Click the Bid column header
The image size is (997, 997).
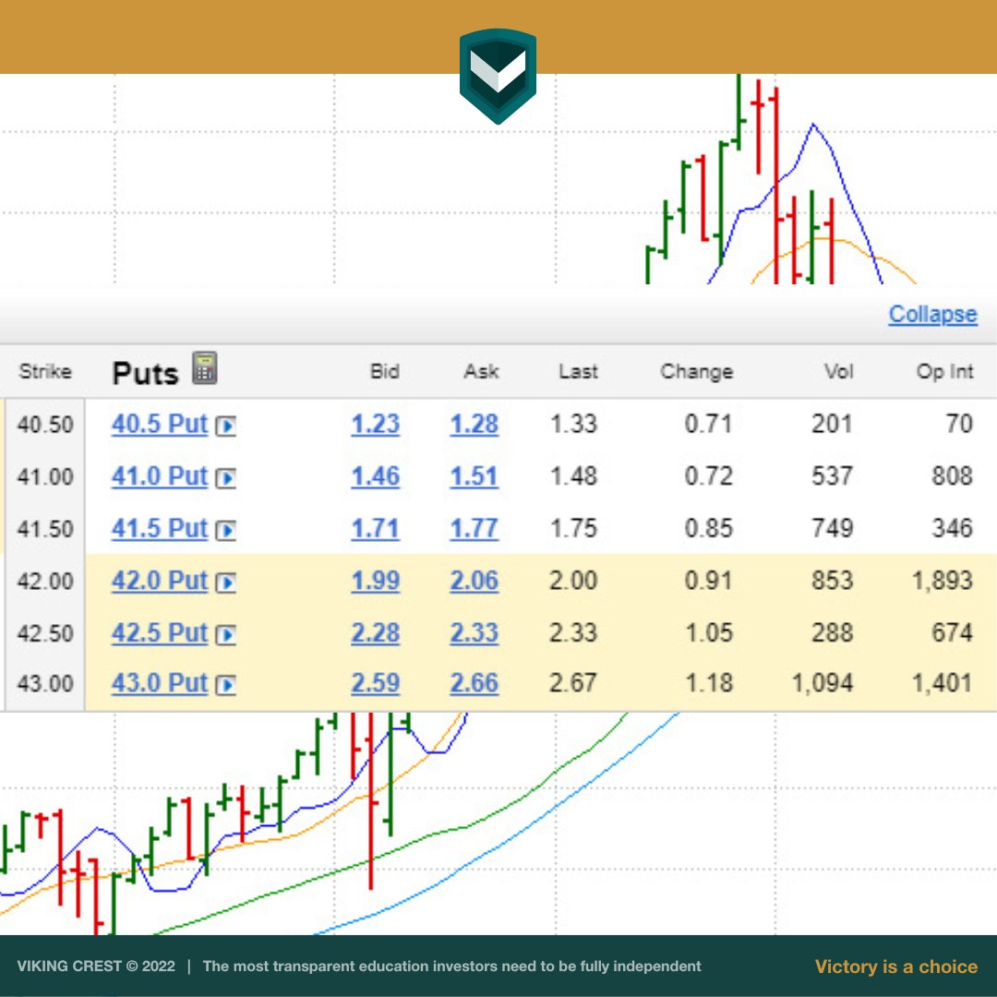click(x=385, y=371)
